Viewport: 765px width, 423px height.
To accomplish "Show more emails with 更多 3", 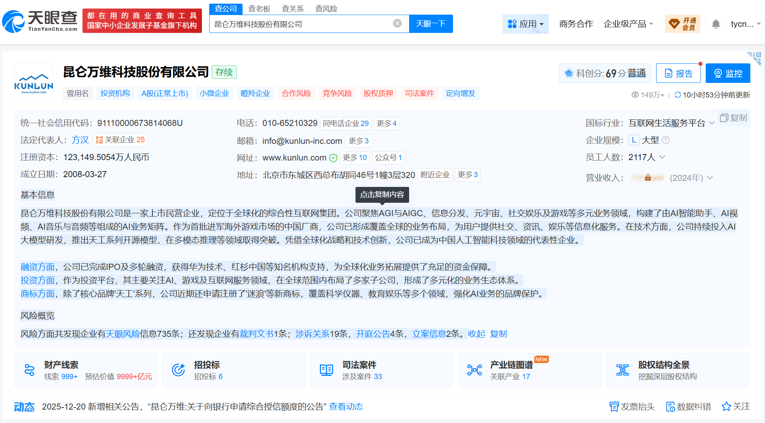I will (359, 141).
